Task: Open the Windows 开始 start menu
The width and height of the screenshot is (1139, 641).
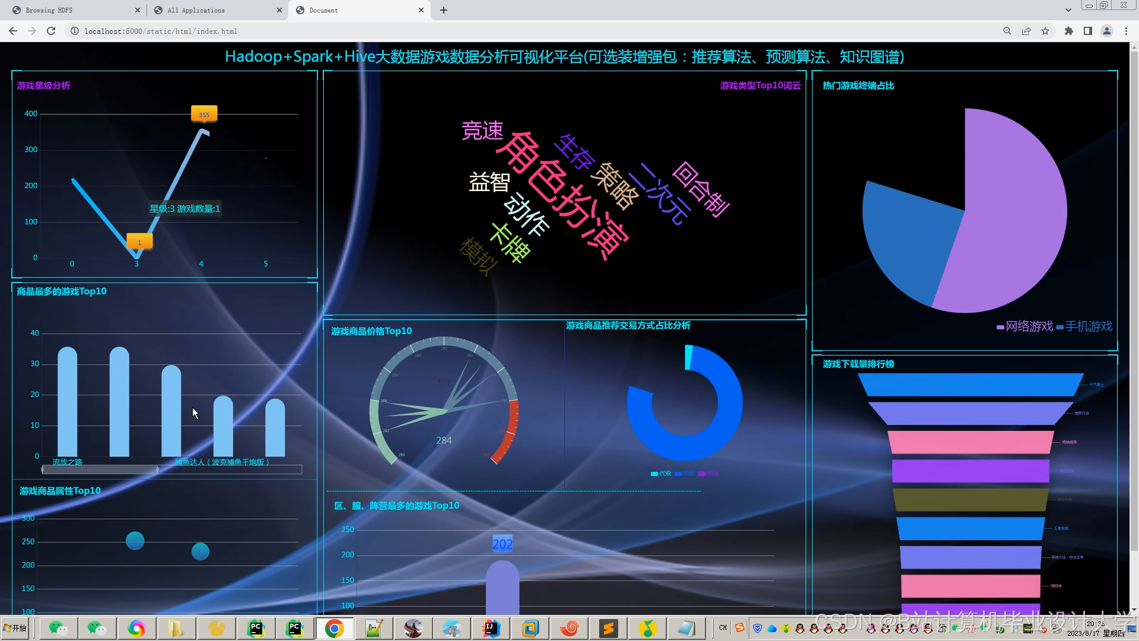Action: (15, 628)
